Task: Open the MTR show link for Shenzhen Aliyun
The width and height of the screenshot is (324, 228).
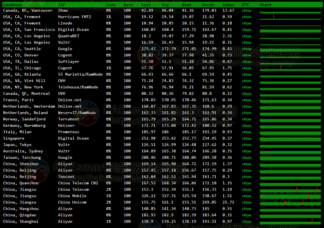Action: pyautogui.click(x=246, y=164)
